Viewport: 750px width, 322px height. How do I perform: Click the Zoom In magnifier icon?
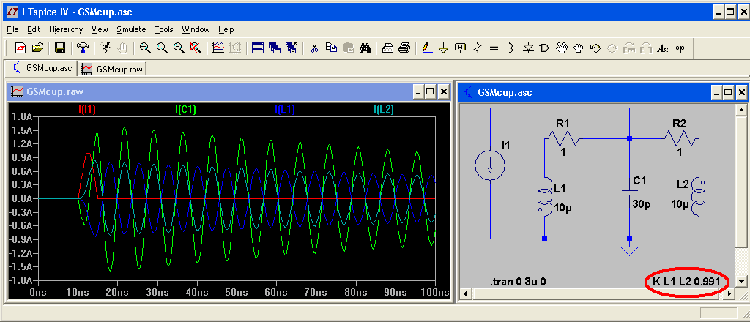pos(145,48)
